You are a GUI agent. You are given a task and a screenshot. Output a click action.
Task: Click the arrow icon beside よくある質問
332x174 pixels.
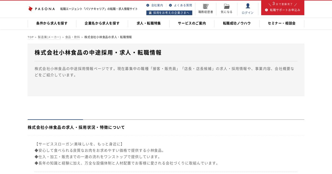coord(170,5)
